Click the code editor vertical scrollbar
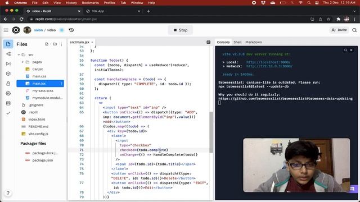The image size is (360, 202). tap(211, 132)
